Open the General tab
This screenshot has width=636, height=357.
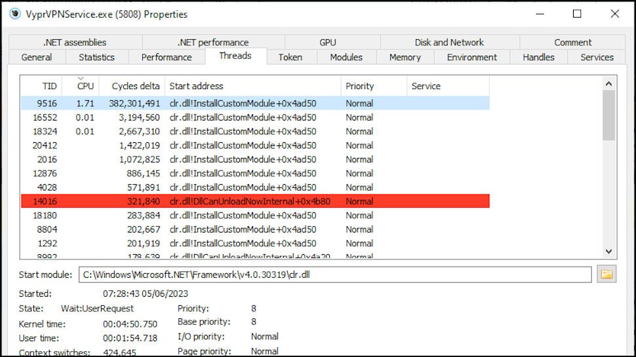[37, 57]
